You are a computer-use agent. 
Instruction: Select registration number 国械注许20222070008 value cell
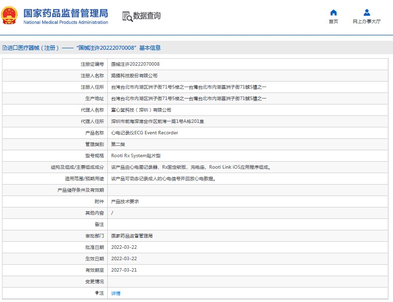click(x=135, y=64)
